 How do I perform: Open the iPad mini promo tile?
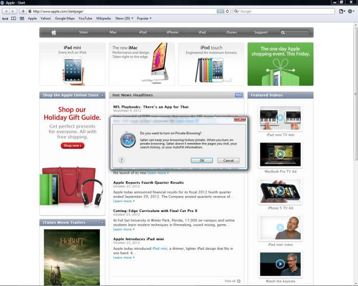(x=73, y=64)
